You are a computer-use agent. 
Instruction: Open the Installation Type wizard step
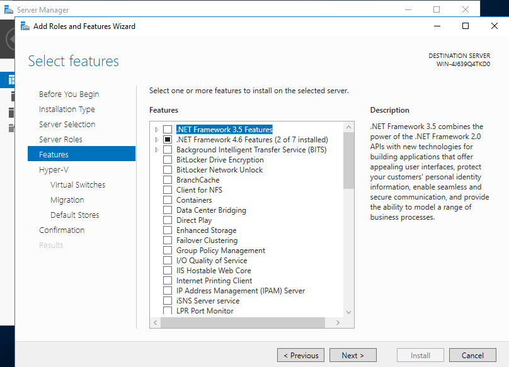pos(67,109)
